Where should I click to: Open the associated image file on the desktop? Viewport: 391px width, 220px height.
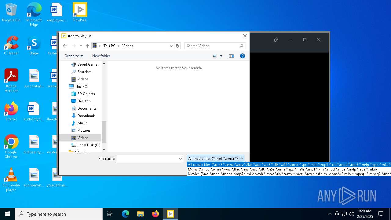pos(34,79)
